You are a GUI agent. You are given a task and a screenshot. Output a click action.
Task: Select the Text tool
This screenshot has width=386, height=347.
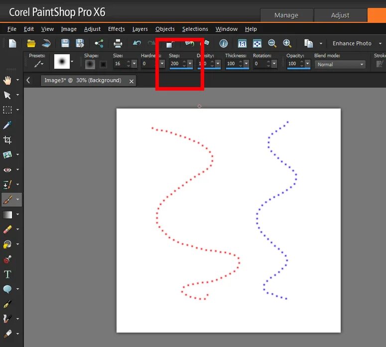(x=7, y=274)
